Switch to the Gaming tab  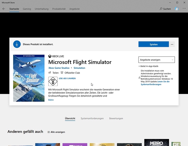click(27, 9)
